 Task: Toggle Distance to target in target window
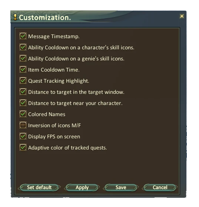(23, 92)
